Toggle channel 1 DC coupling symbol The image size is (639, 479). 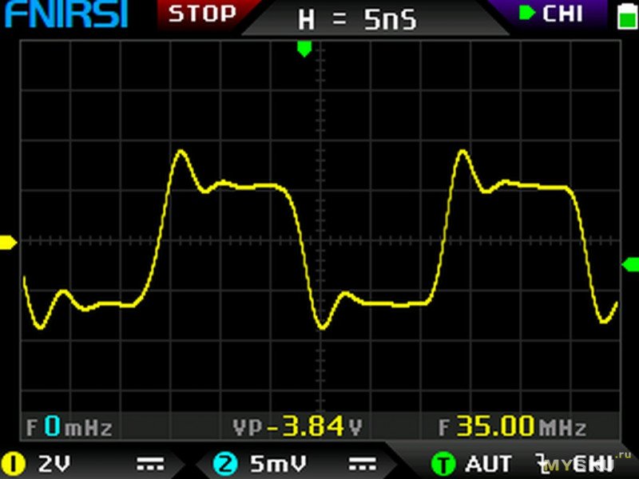pyautogui.click(x=148, y=463)
